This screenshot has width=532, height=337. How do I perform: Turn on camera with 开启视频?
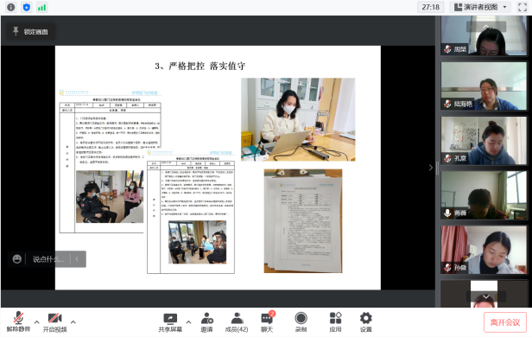[x=54, y=321]
